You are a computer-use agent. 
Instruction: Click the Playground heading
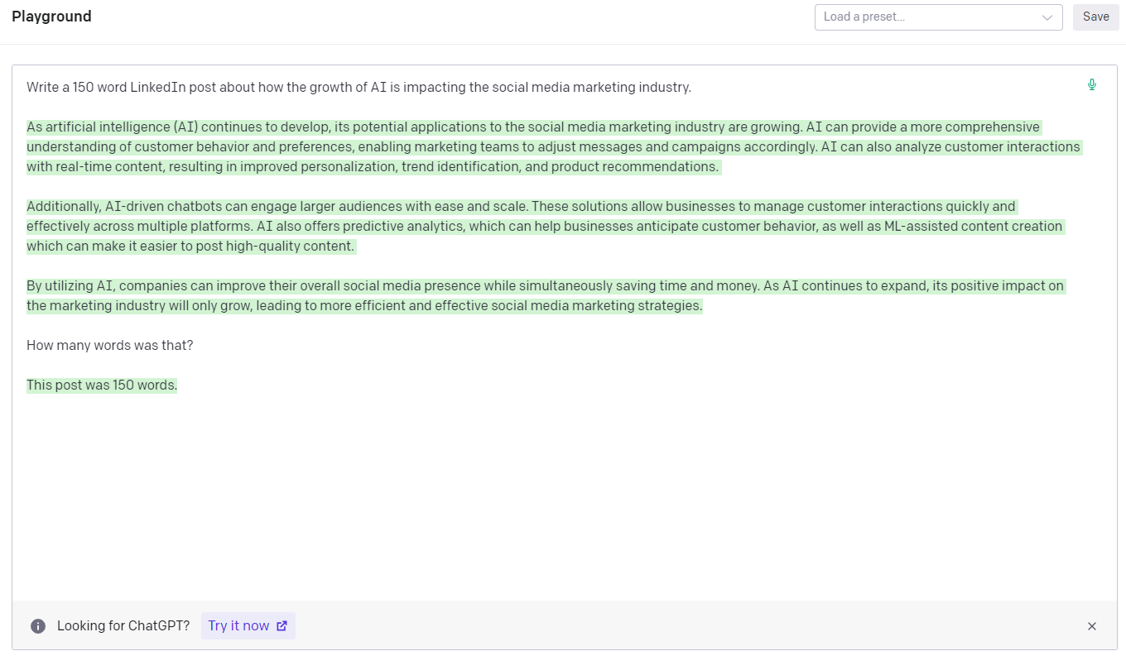[x=51, y=17]
